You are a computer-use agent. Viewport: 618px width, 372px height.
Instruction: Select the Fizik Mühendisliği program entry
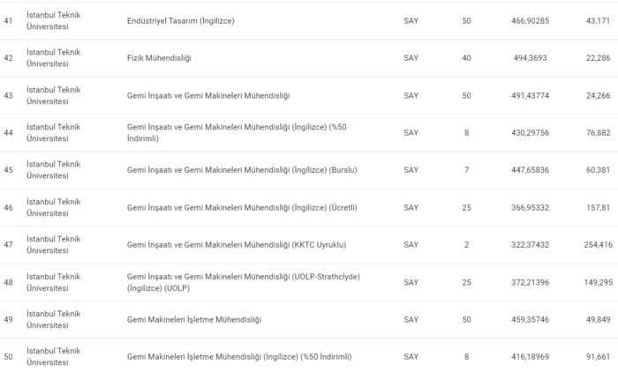click(160, 58)
